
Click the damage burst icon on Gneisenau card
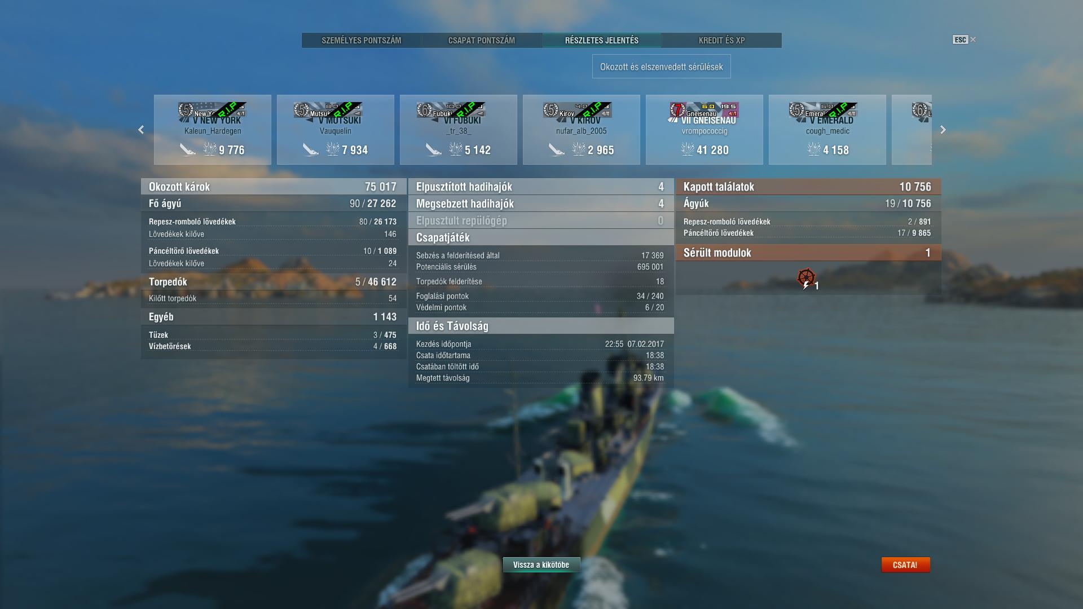tap(687, 149)
